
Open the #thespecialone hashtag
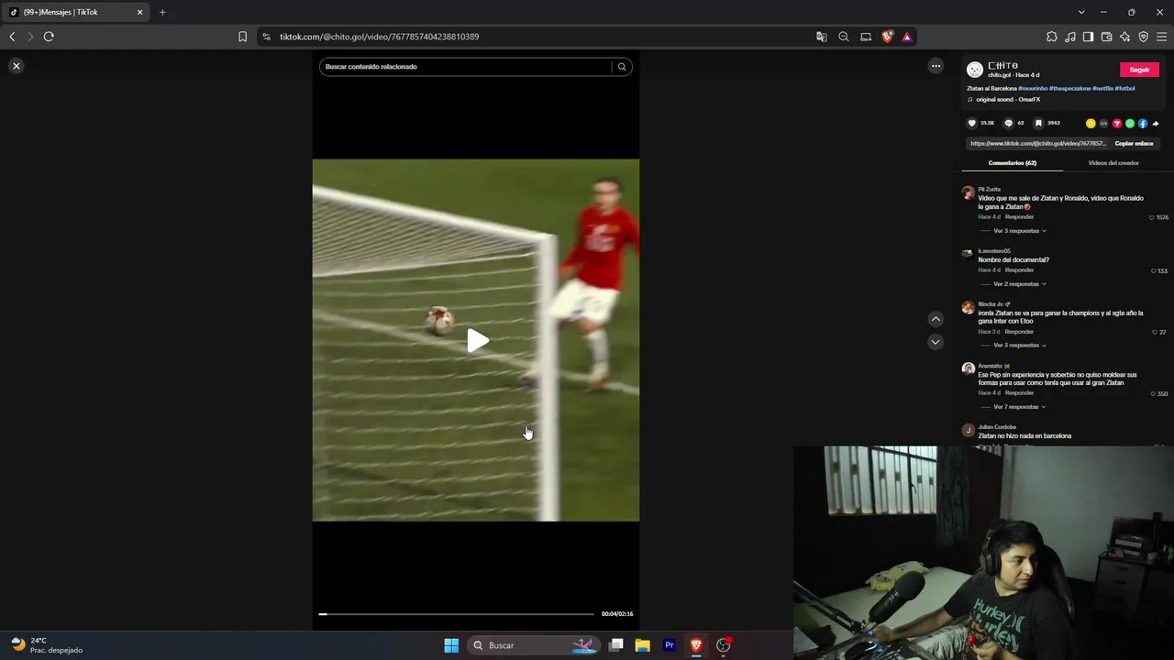pyautogui.click(x=1070, y=88)
